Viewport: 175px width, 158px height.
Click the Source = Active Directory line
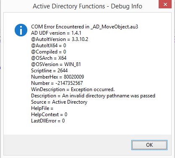pyautogui.click(x=59, y=102)
